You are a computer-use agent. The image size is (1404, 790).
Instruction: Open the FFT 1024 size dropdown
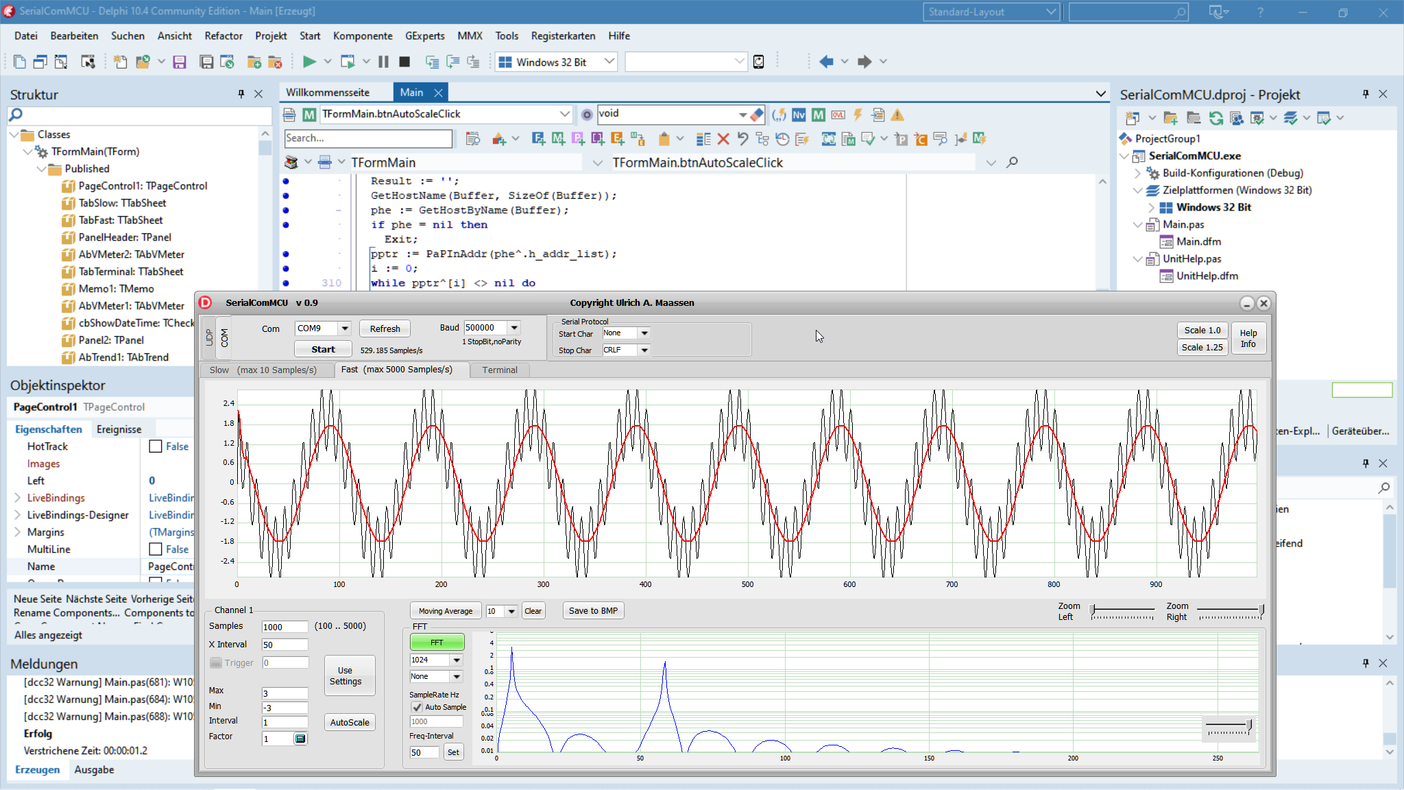(457, 660)
